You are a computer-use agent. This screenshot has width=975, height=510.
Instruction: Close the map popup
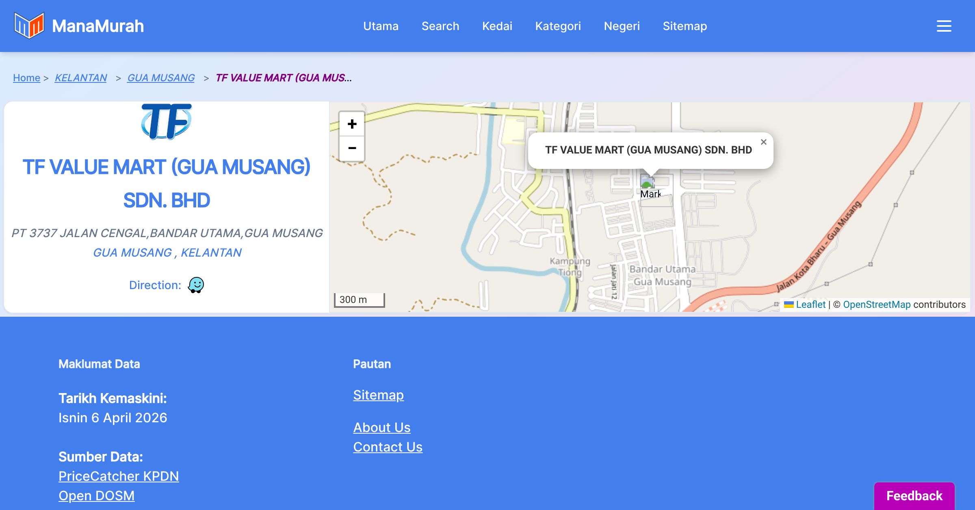pos(763,142)
